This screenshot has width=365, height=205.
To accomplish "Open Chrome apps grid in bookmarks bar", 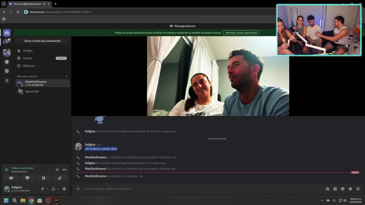I will pyautogui.click(x=4, y=19).
